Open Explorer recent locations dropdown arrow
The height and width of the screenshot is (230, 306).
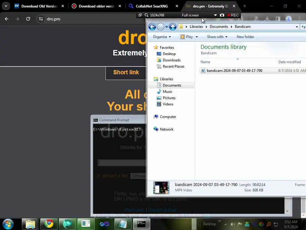tap(166, 27)
